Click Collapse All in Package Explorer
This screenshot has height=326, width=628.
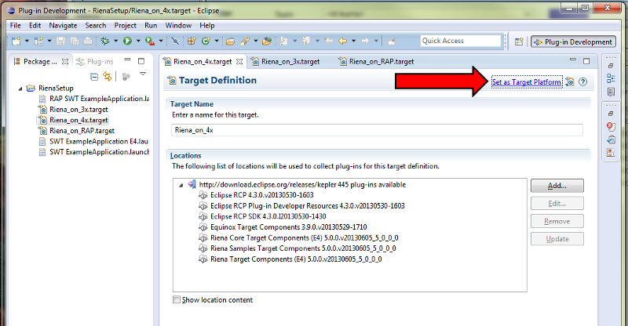click(94, 76)
